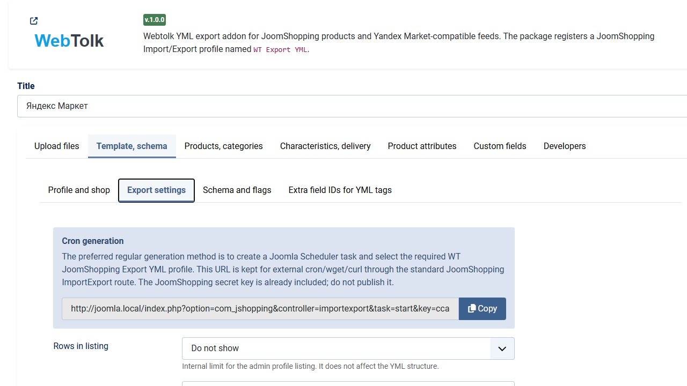Click the cron URL text field

coord(260,309)
